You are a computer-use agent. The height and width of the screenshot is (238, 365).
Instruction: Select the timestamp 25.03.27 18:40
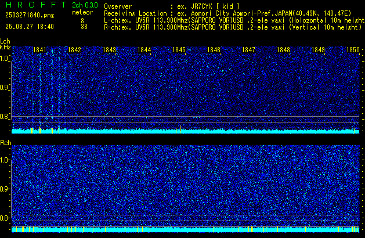coord(30,27)
